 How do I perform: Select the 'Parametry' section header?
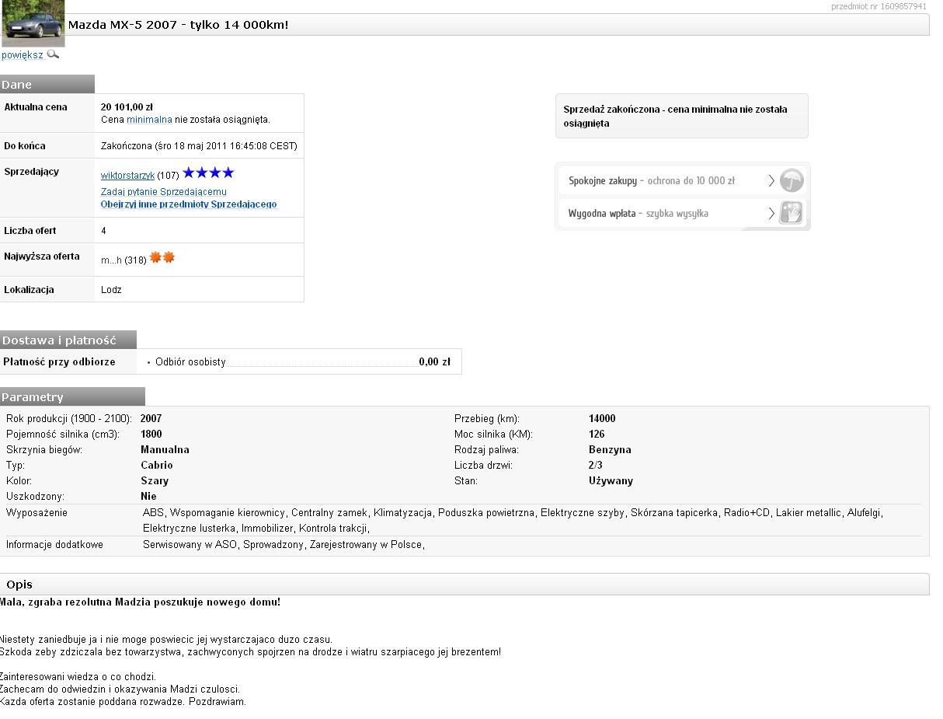click(72, 397)
